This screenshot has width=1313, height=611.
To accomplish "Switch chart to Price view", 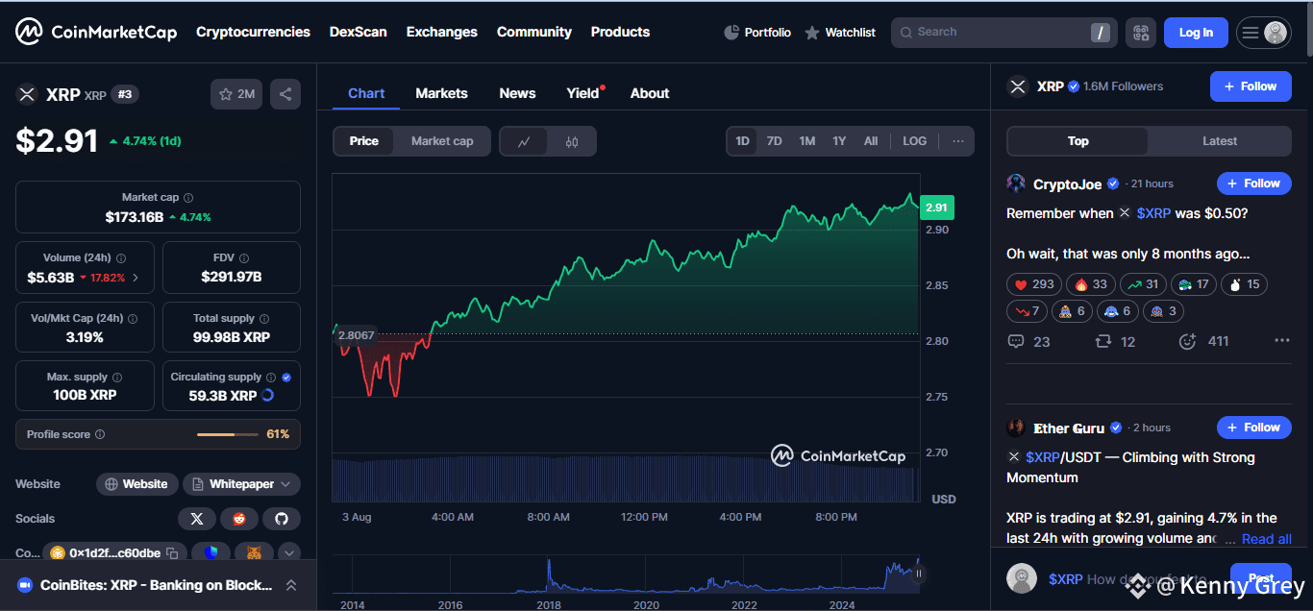I will point(364,141).
